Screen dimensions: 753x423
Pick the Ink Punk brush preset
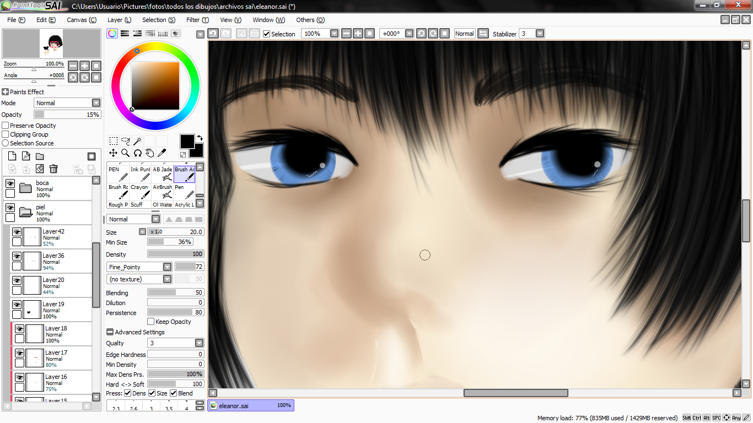140,174
